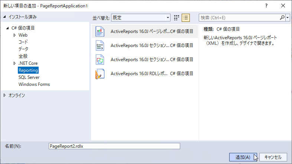Click the 追加(A) button
The height and width of the screenshot is (164, 292).
coord(243,157)
